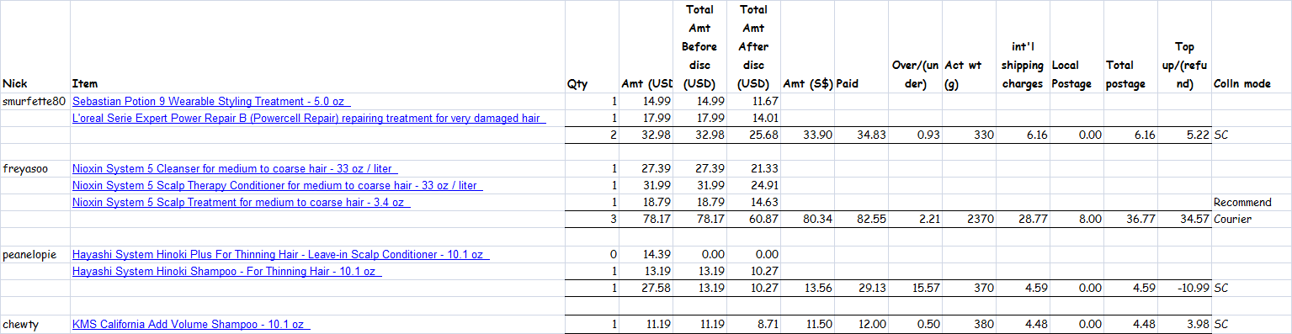Select the Act wt (g) header cell
The height and width of the screenshot is (334, 1292).
[970, 46]
